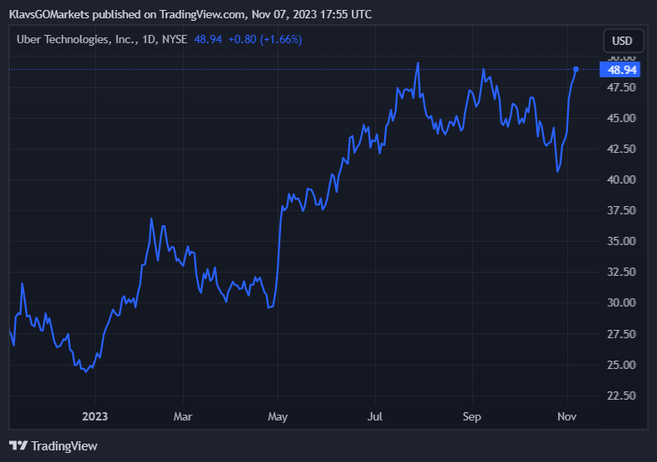Click the 37.50 price axis label
This screenshot has height=462, width=657.
coord(621,210)
